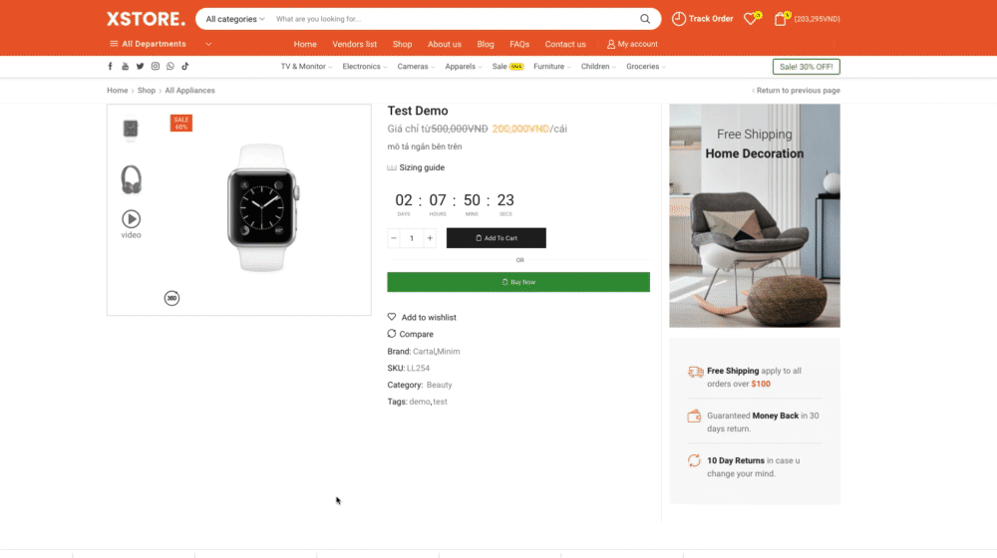Open the All categories dropdown
Image resolution: width=997 pixels, height=558 pixels.
pyautogui.click(x=234, y=19)
